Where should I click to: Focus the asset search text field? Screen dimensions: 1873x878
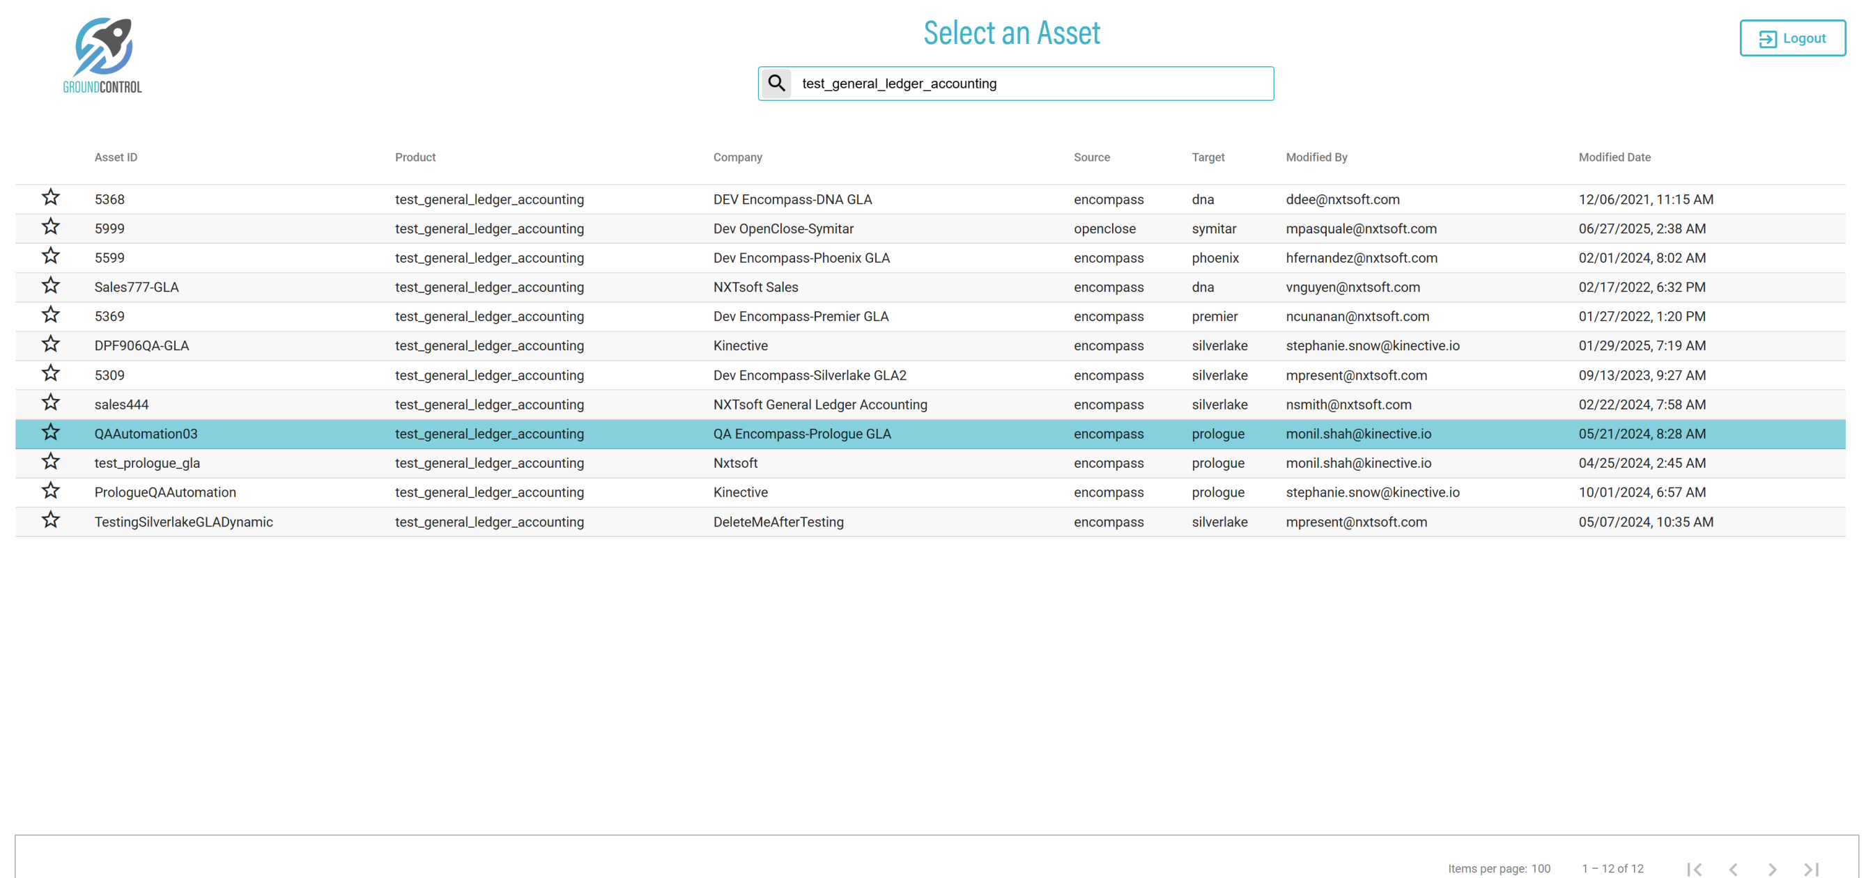coord(1033,84)
